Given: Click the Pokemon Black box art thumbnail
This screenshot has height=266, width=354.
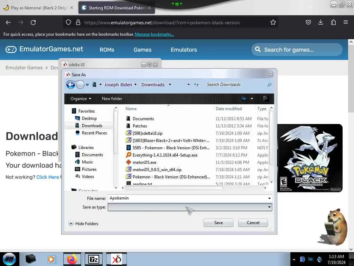Looking at the screenshot, I should point(310,158).
